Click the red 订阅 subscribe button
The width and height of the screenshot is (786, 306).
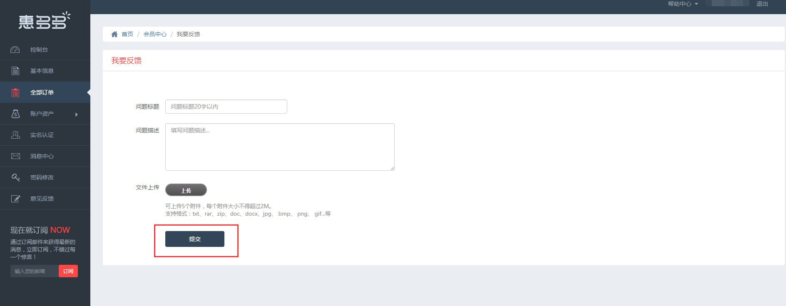[x=68, y=271]
